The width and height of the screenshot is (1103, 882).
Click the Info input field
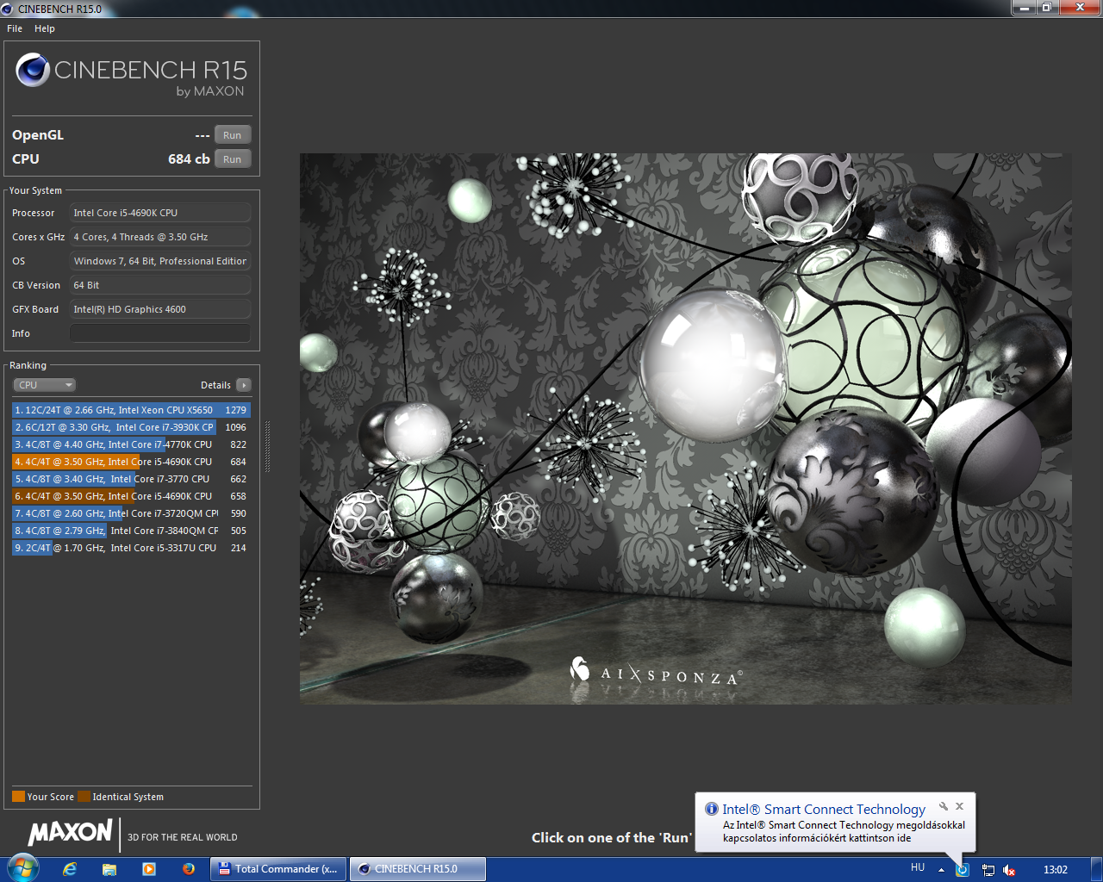(x=160, y=333)
